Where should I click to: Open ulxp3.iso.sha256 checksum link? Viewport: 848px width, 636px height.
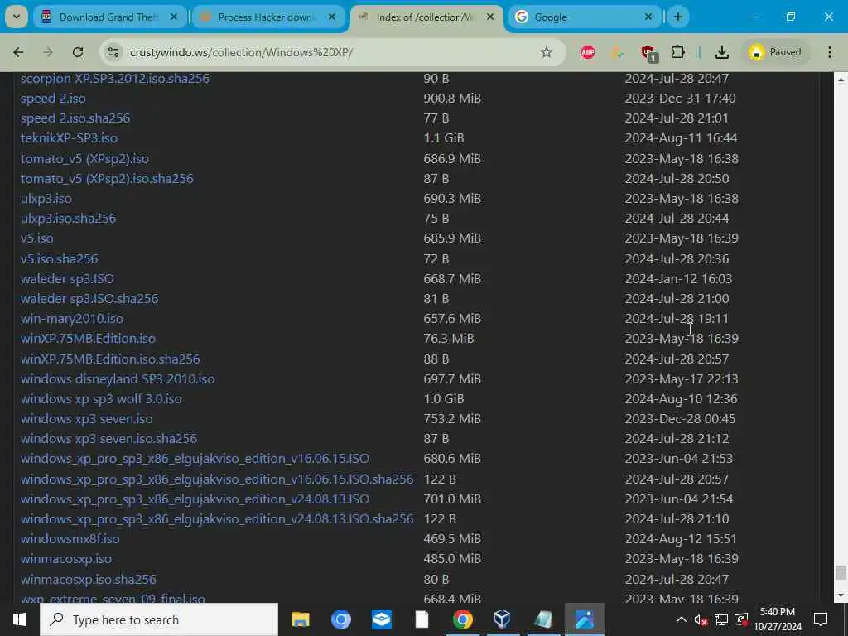pos(68,219)
